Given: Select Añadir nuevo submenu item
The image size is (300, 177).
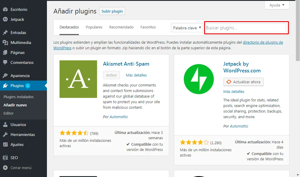Looking at the screenshot, I should (x=15, y=105).
